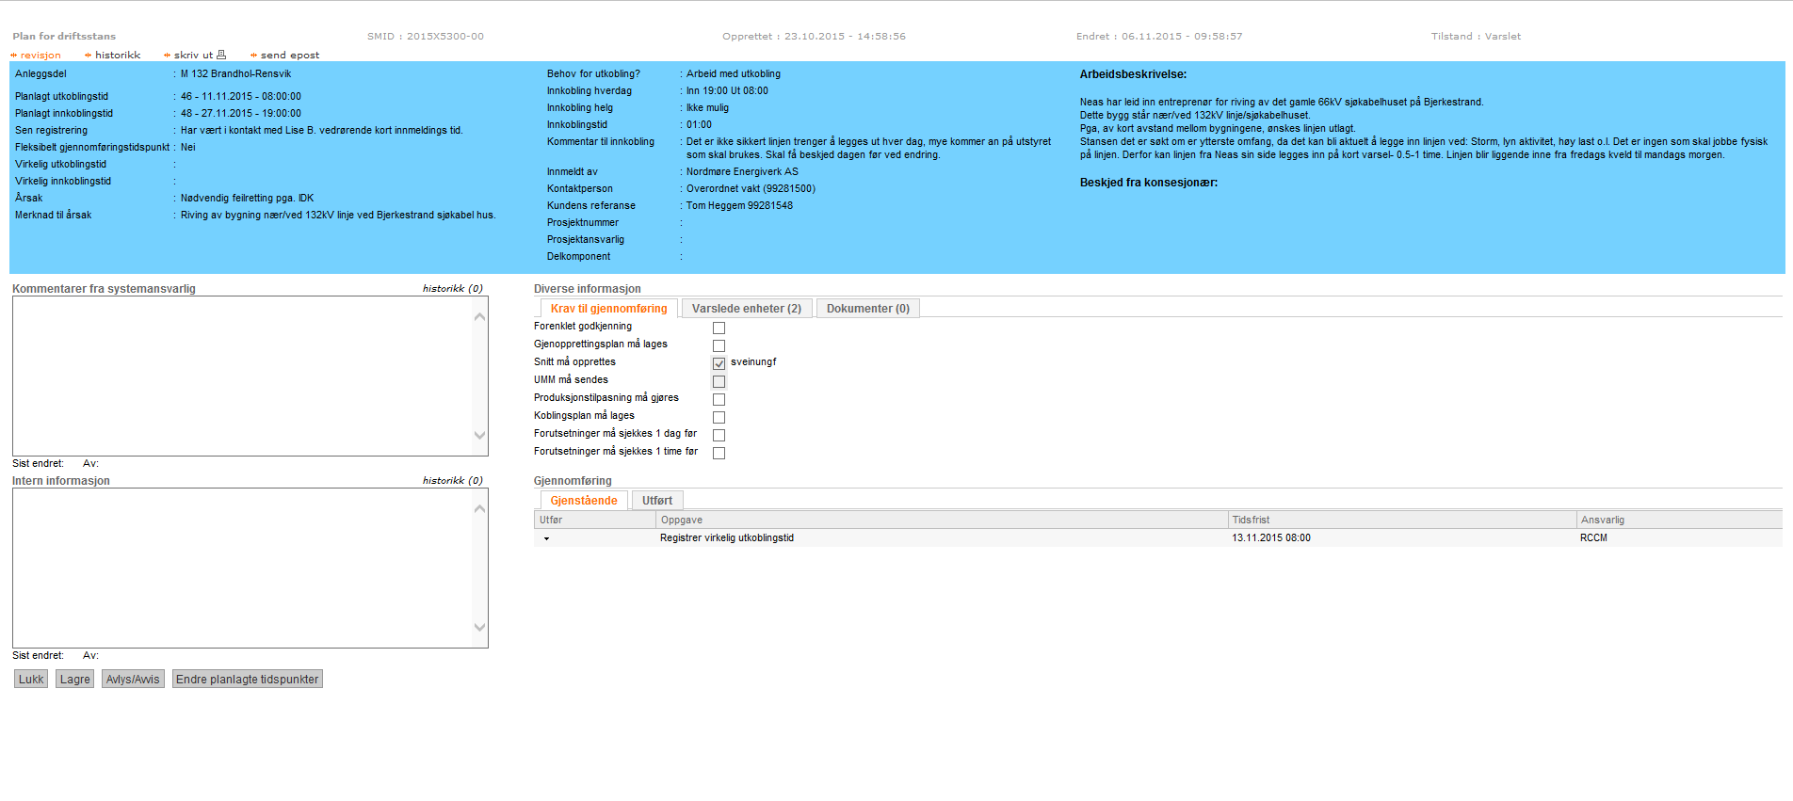Click the 'Plan for driftsstans' title
The image size is (1793, 801).
pos(64,37)
